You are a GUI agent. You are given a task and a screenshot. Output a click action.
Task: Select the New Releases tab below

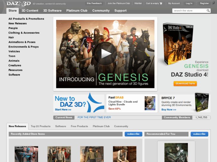pos(17,126)
